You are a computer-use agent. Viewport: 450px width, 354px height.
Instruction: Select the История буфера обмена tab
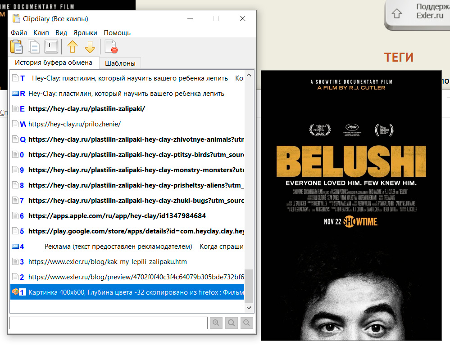tap(53, 63)
